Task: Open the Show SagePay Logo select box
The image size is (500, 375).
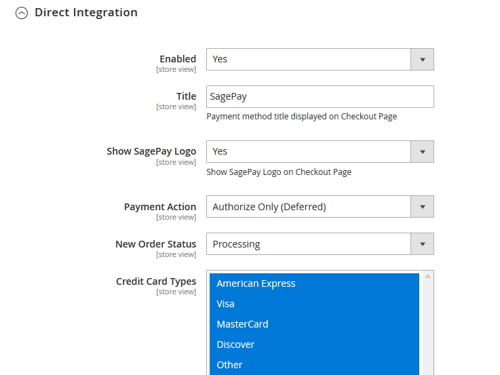Action: coord(309,151)
